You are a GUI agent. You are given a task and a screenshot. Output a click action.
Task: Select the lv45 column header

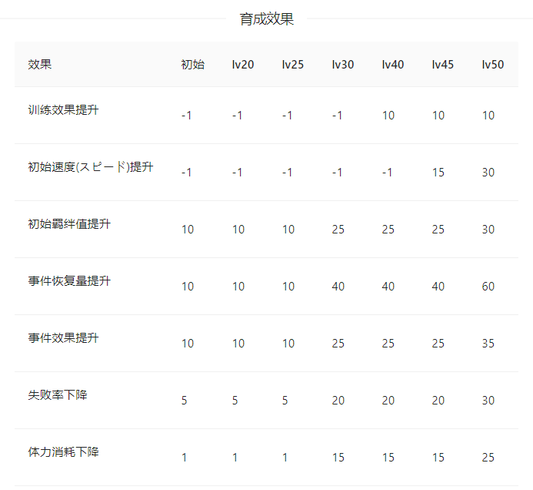(442, 65)
